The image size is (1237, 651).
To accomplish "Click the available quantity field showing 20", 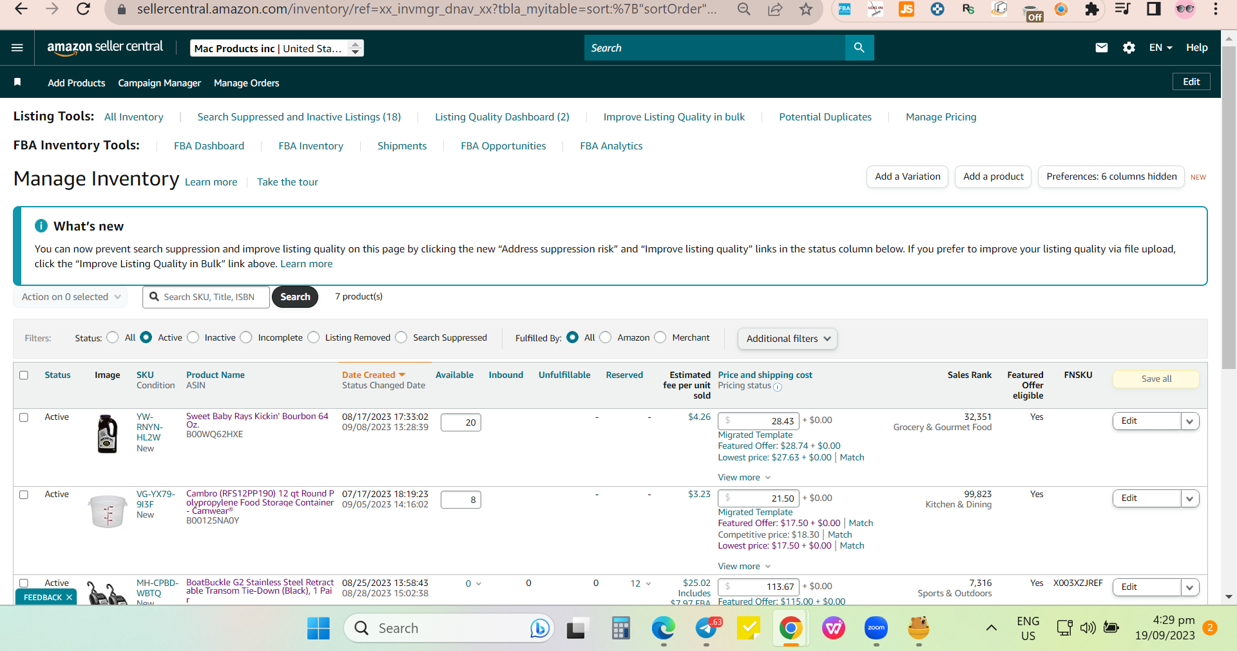I will (461, 422).
